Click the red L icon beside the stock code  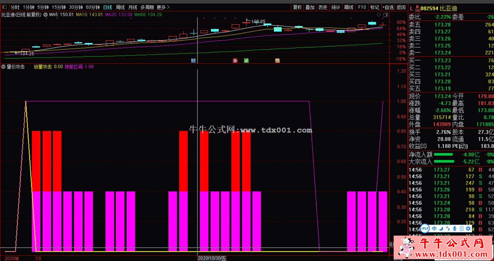click(411, 9)
